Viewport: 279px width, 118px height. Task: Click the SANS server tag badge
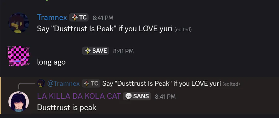coord(137,96)
